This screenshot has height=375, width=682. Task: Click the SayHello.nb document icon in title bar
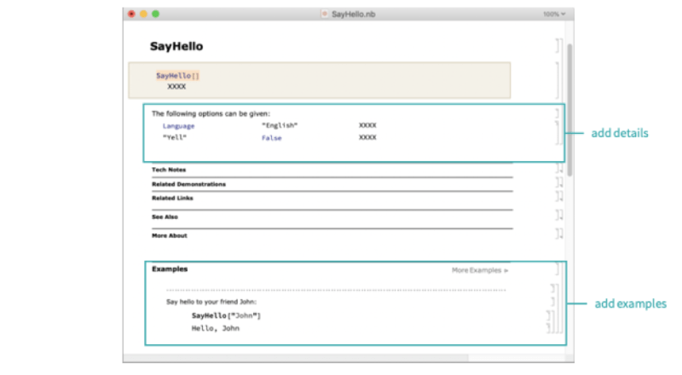tap(324, 14)
